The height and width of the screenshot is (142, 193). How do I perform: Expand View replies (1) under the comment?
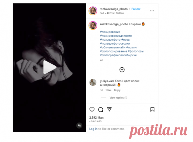click(118, 98)
